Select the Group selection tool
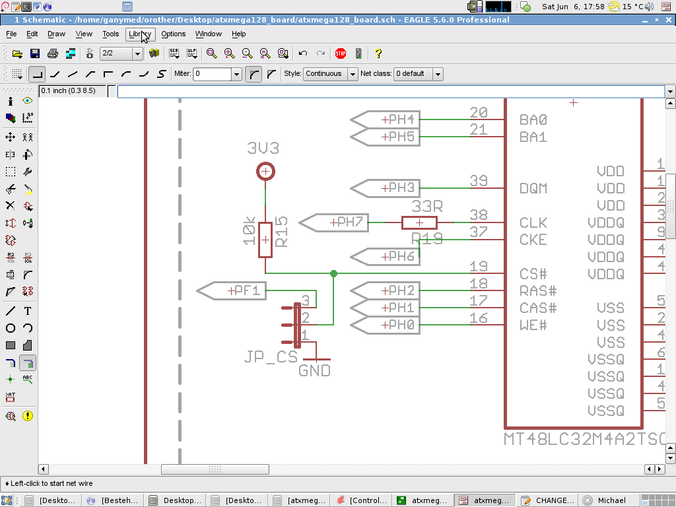 (11, 172)
